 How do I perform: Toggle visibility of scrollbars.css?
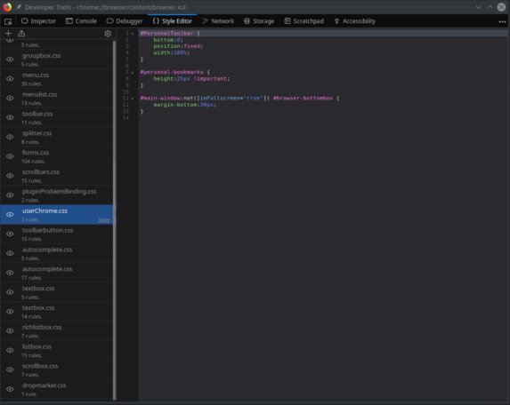tap(10, 176)
